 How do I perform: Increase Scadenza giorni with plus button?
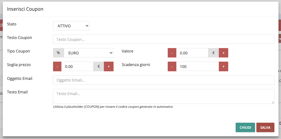[x=224, y=67]
